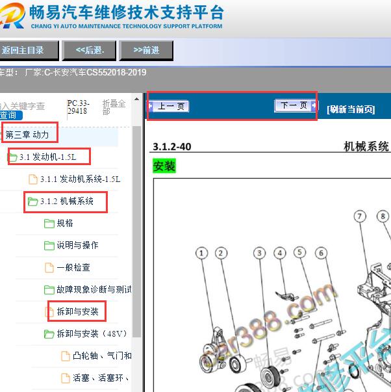This screenshot has width=391, height=392.
Task: Click the tree panel scrollbar up arrow
Action: point(136,99)
